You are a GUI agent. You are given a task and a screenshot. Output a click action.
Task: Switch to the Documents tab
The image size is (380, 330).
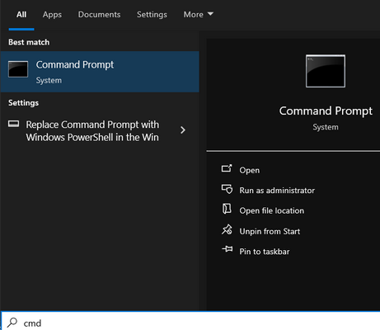[99, 14]
